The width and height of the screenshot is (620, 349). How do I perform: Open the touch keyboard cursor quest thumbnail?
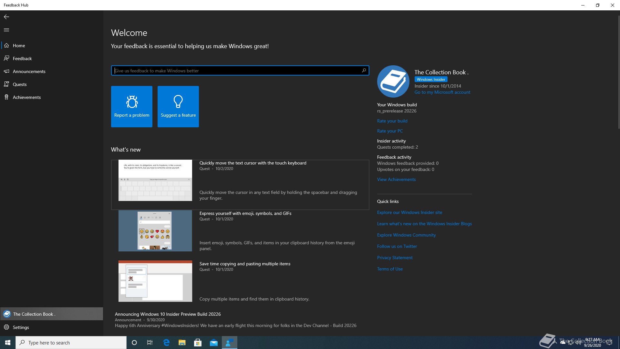click(155, 180)
